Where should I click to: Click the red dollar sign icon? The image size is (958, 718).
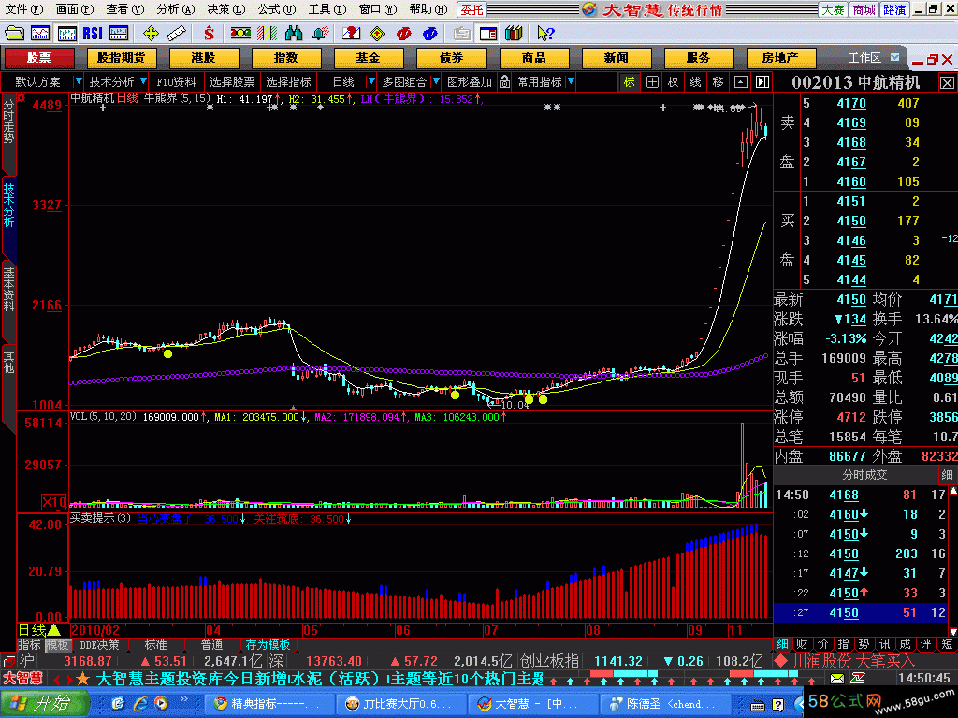pyautogui.click(x=209, y=33)
